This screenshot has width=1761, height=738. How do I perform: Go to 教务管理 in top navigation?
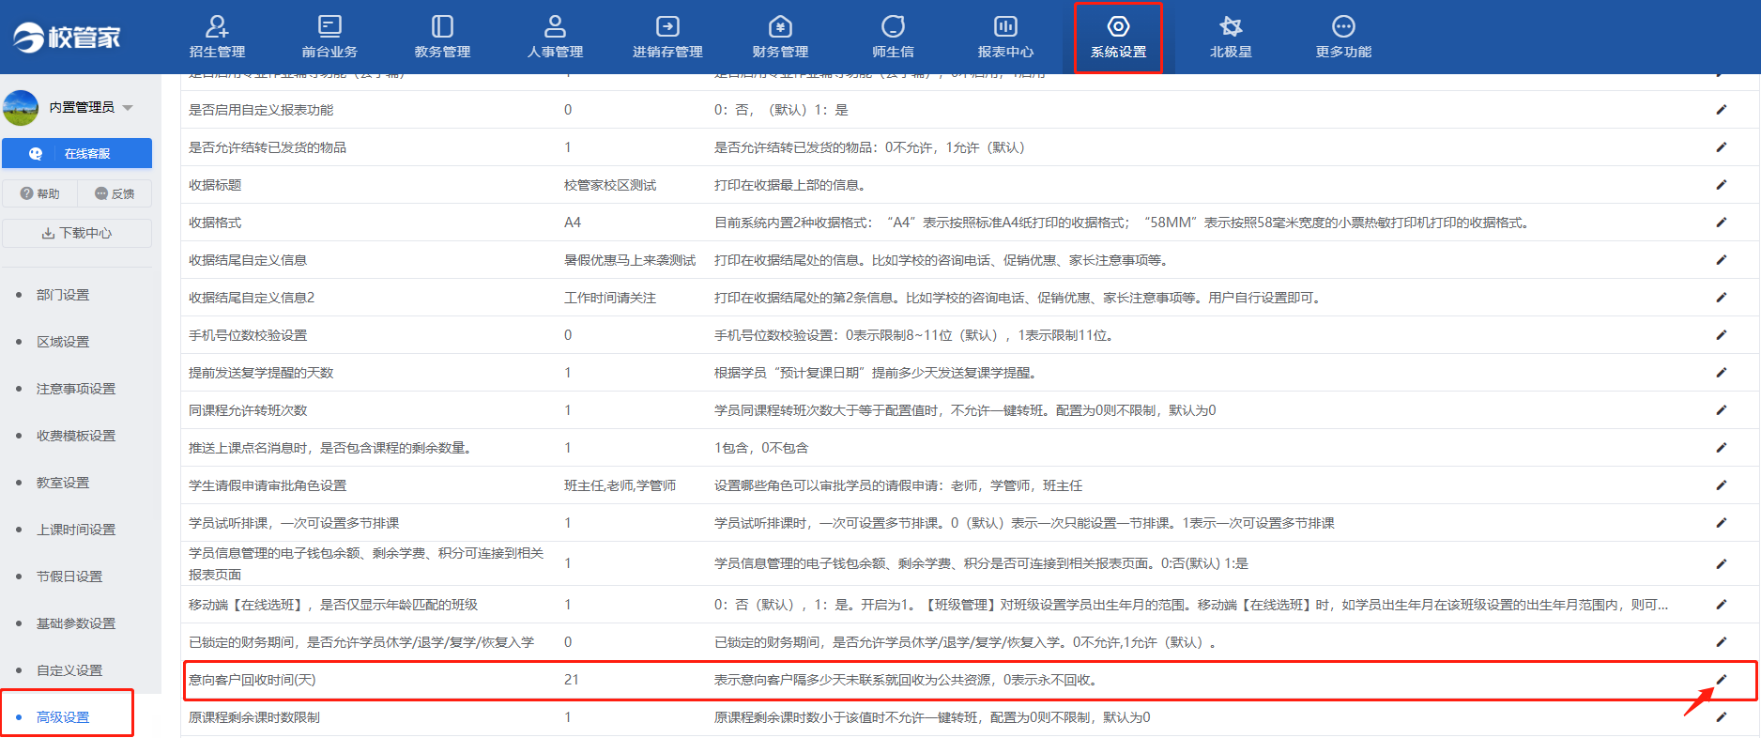442,37
